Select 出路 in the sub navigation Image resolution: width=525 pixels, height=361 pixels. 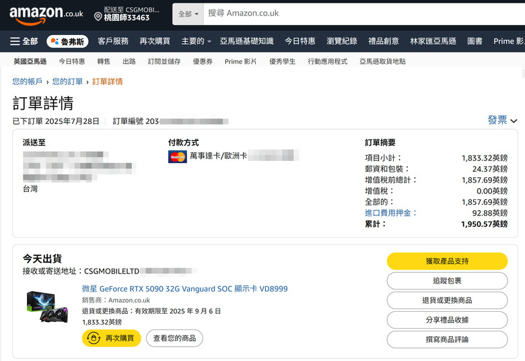coord(129,62)
